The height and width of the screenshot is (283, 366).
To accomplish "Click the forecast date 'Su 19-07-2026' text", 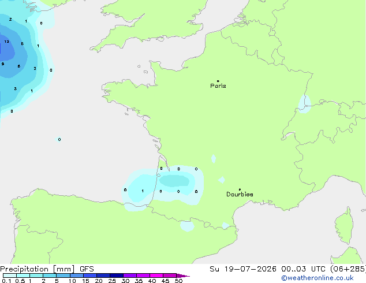I will coord(243,269).
